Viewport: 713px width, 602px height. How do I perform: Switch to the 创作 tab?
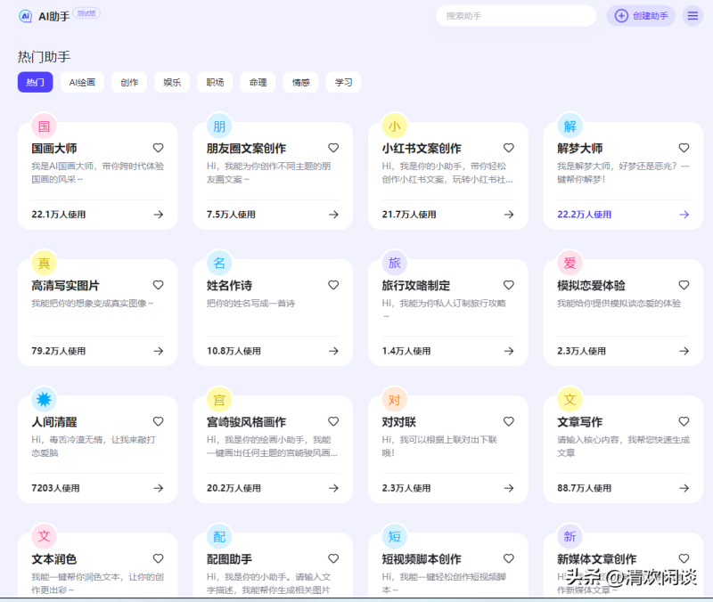click(129, 82)
